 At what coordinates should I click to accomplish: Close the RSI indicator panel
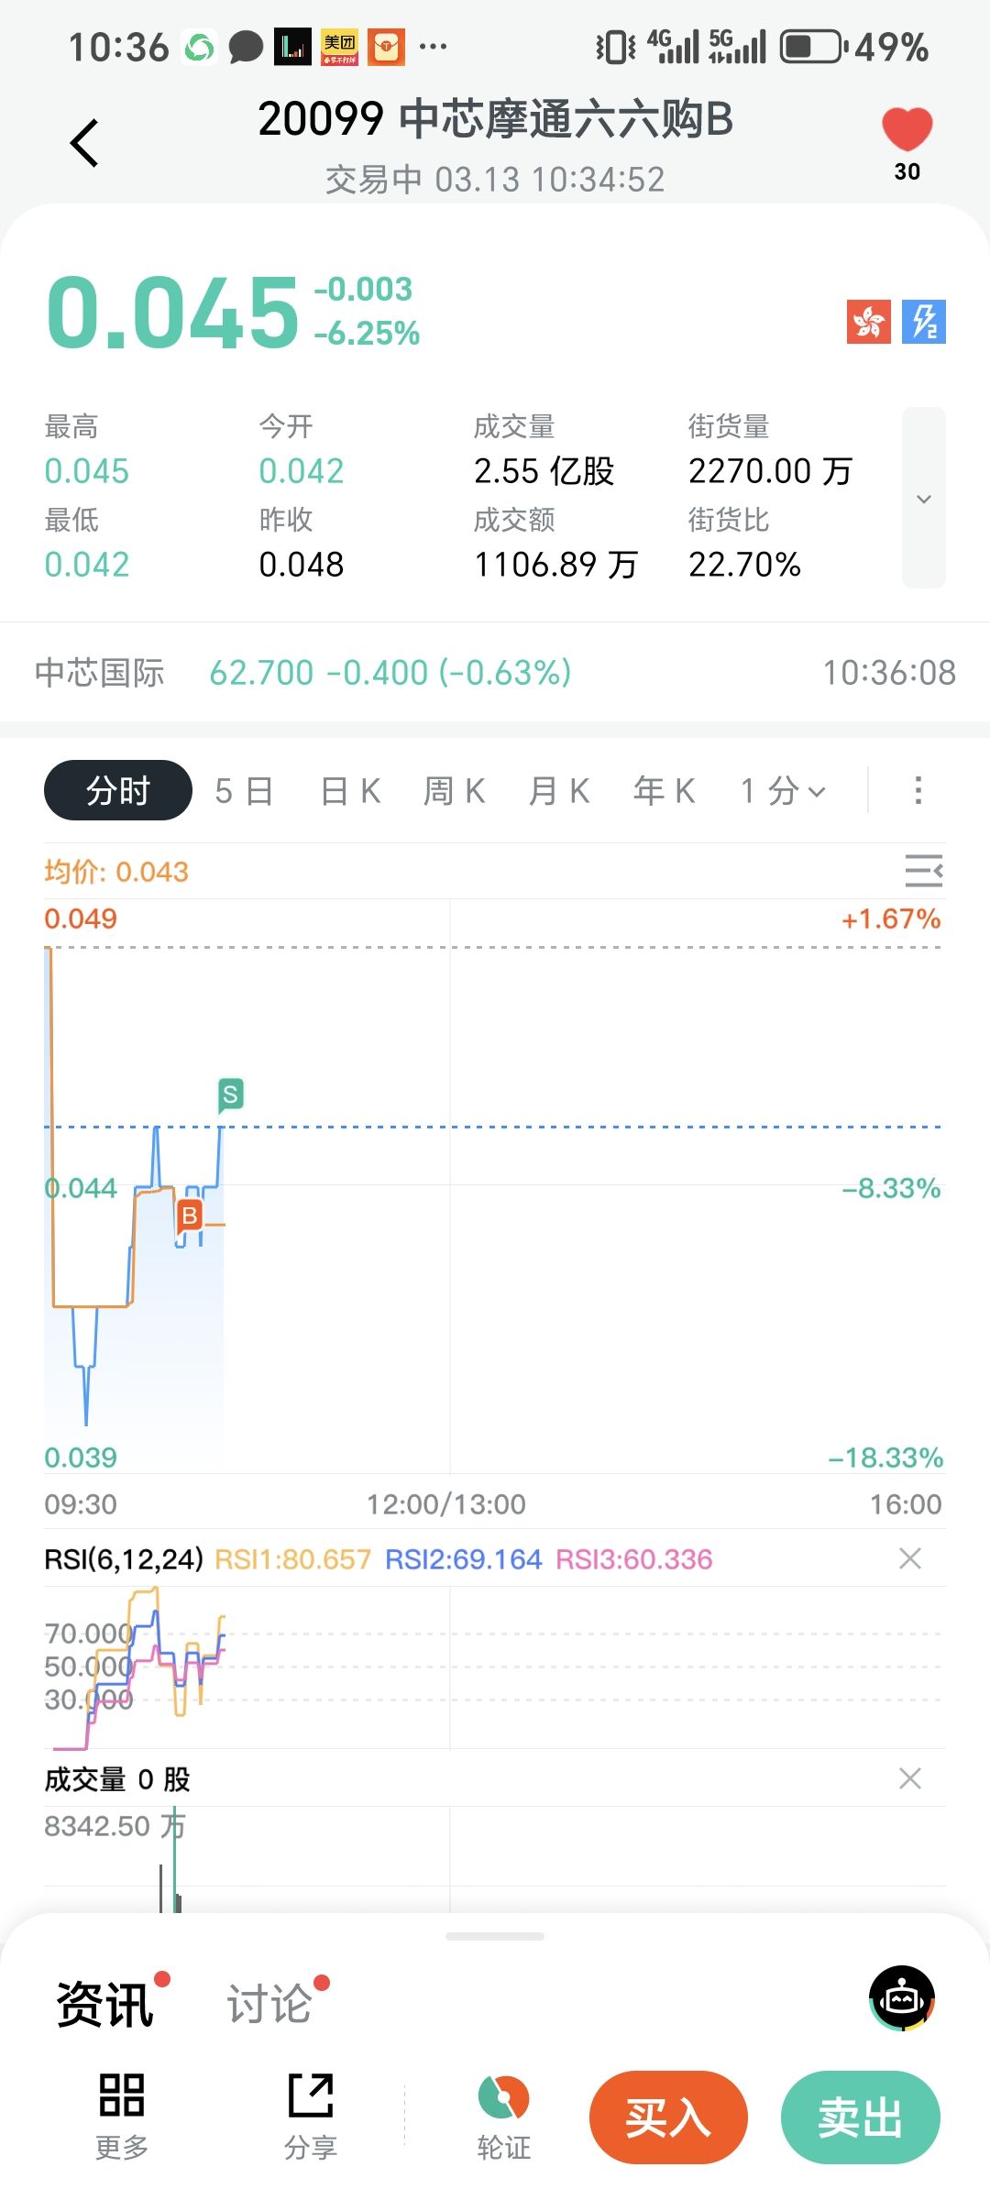tap(910, 1558)
